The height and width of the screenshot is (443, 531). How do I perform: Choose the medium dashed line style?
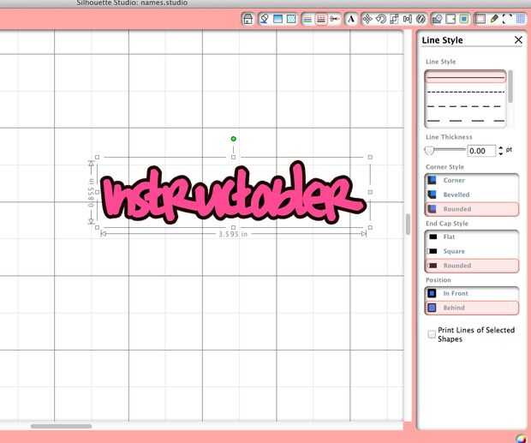[466, 106]
